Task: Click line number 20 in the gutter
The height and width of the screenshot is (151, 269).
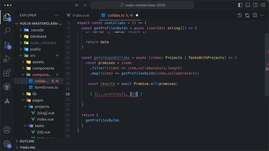Action: click(68, 94)
